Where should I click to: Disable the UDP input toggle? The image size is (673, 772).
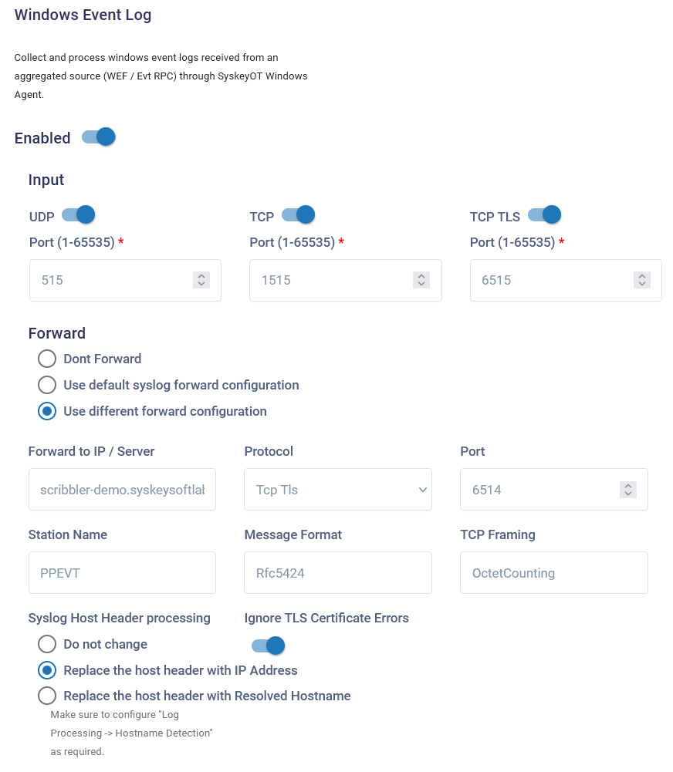(x=78, y=214)
